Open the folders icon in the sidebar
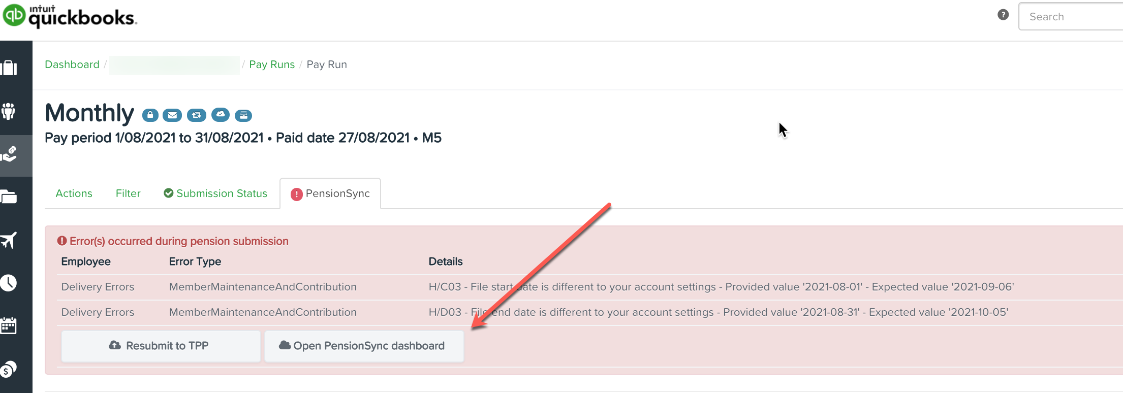Image resolution: width=1123 pixels, height=393 pixels. point(9,197)
